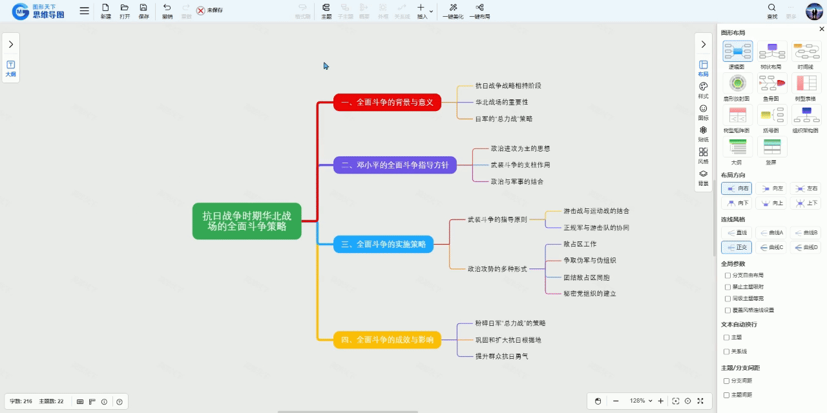Expand the 插入 insert dropdown arrow
Viewport: 827px width, 413px height.
pyautogui.click(x=431, y=11)
